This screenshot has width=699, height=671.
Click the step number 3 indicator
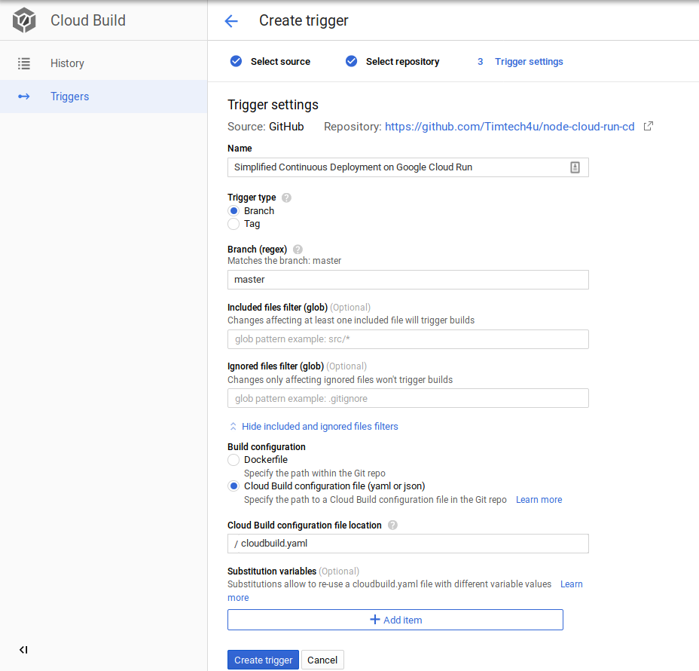[x=480, y=62]
